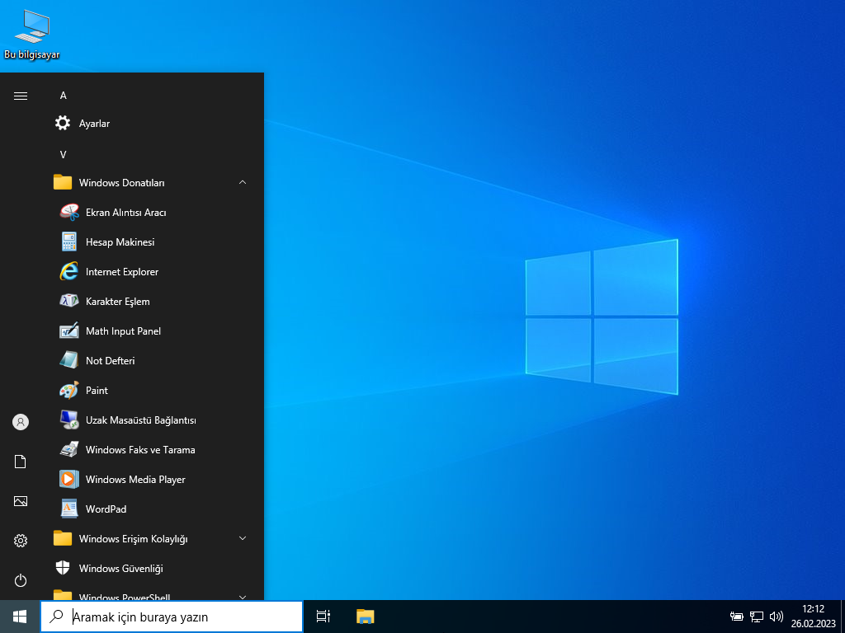The height and width of the screenshot is (633, 845).
Task: Launch Windows Media Player icon
Action: (69, 479)
